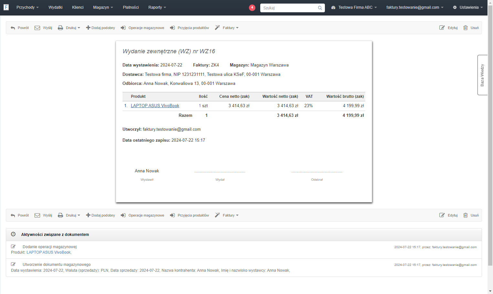Viewport: 493px width, 294px height.
Task: Open the faktury.testowanie@gmail.com account menu
Action: point(415,7)
